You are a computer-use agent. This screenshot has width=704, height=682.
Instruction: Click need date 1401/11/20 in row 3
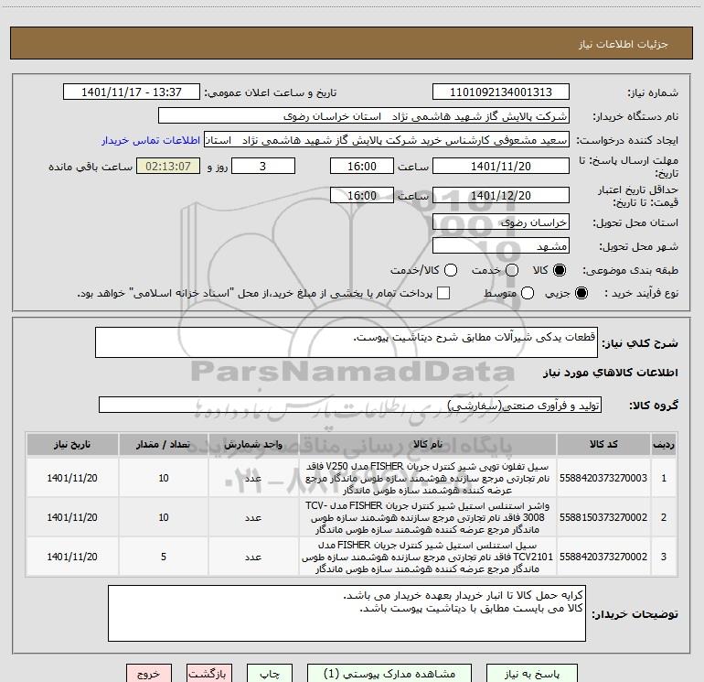(x=72, y=557)
